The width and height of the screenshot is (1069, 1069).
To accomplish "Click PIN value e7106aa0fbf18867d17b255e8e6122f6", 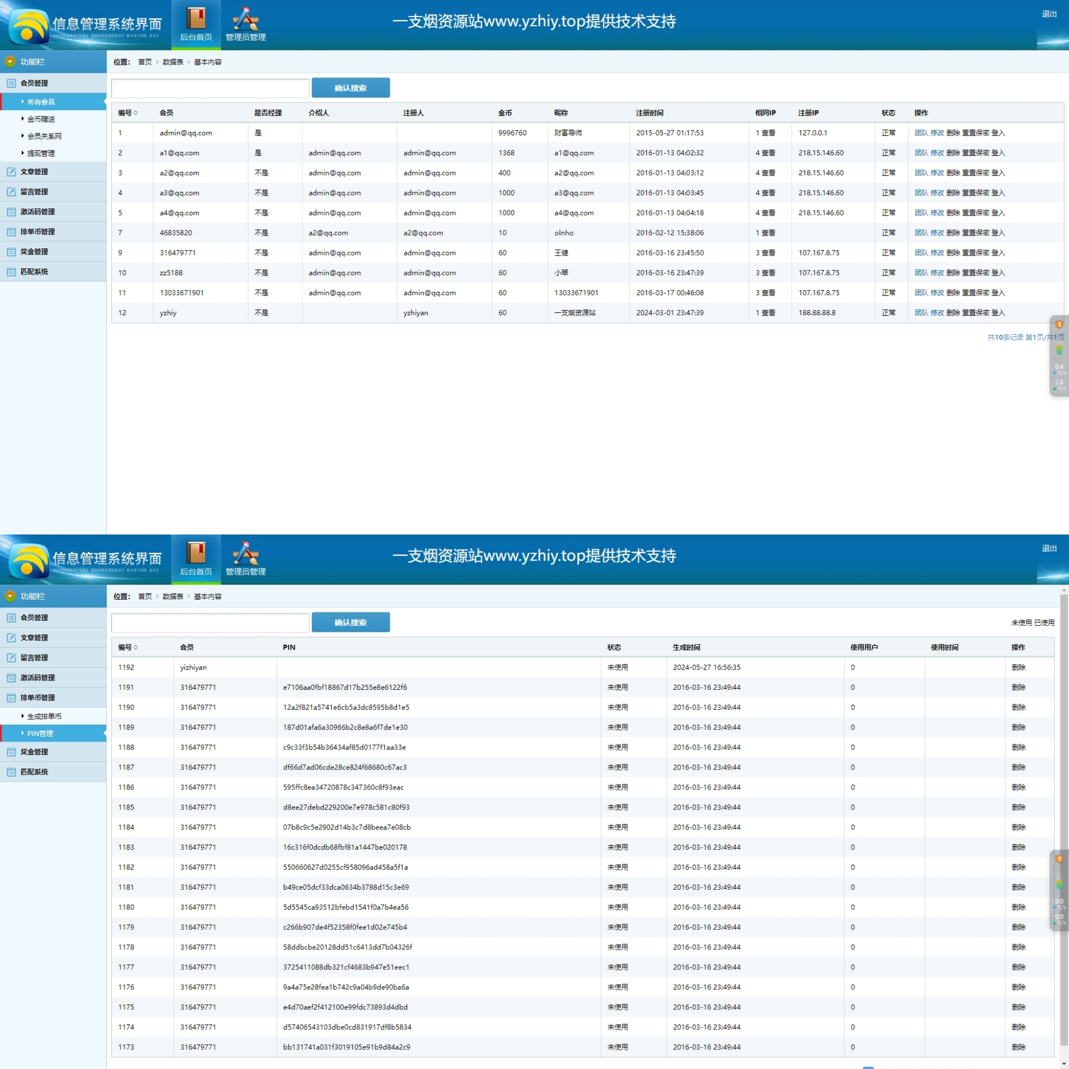I will 345,688.
